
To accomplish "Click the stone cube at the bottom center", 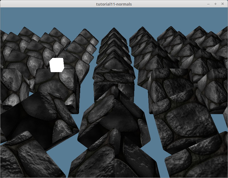I will click(114, 159).
